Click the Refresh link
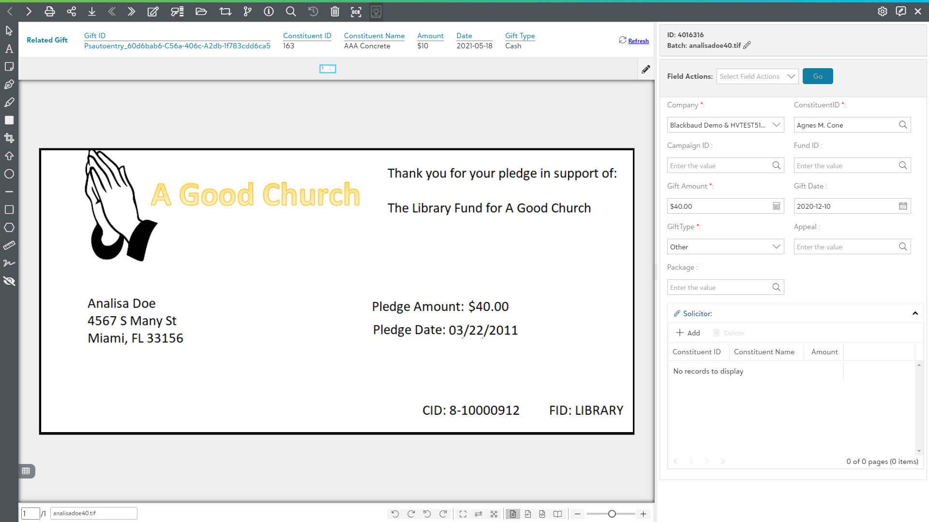 tap(638, 41)
